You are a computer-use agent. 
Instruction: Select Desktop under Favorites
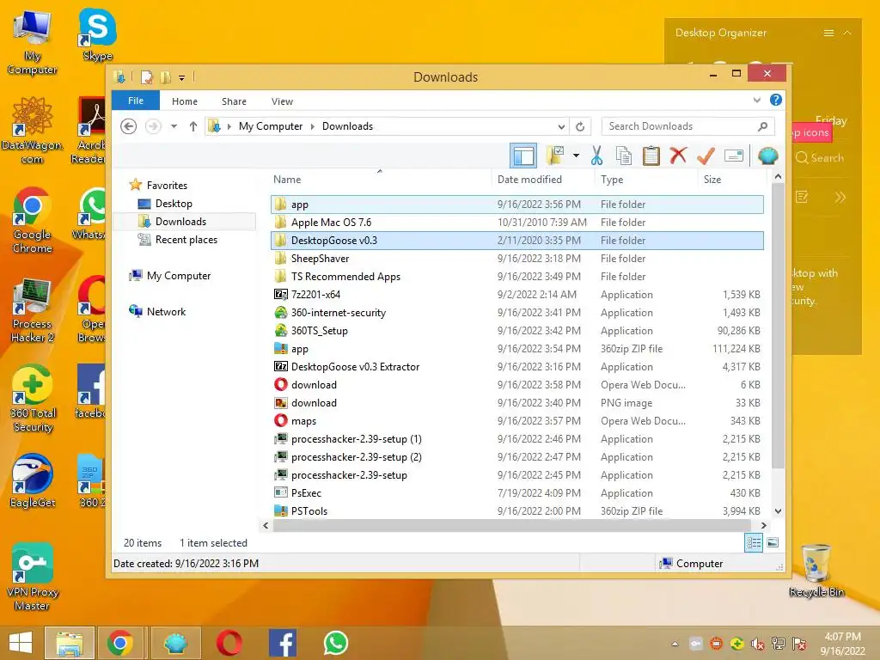tap(174, 204)
